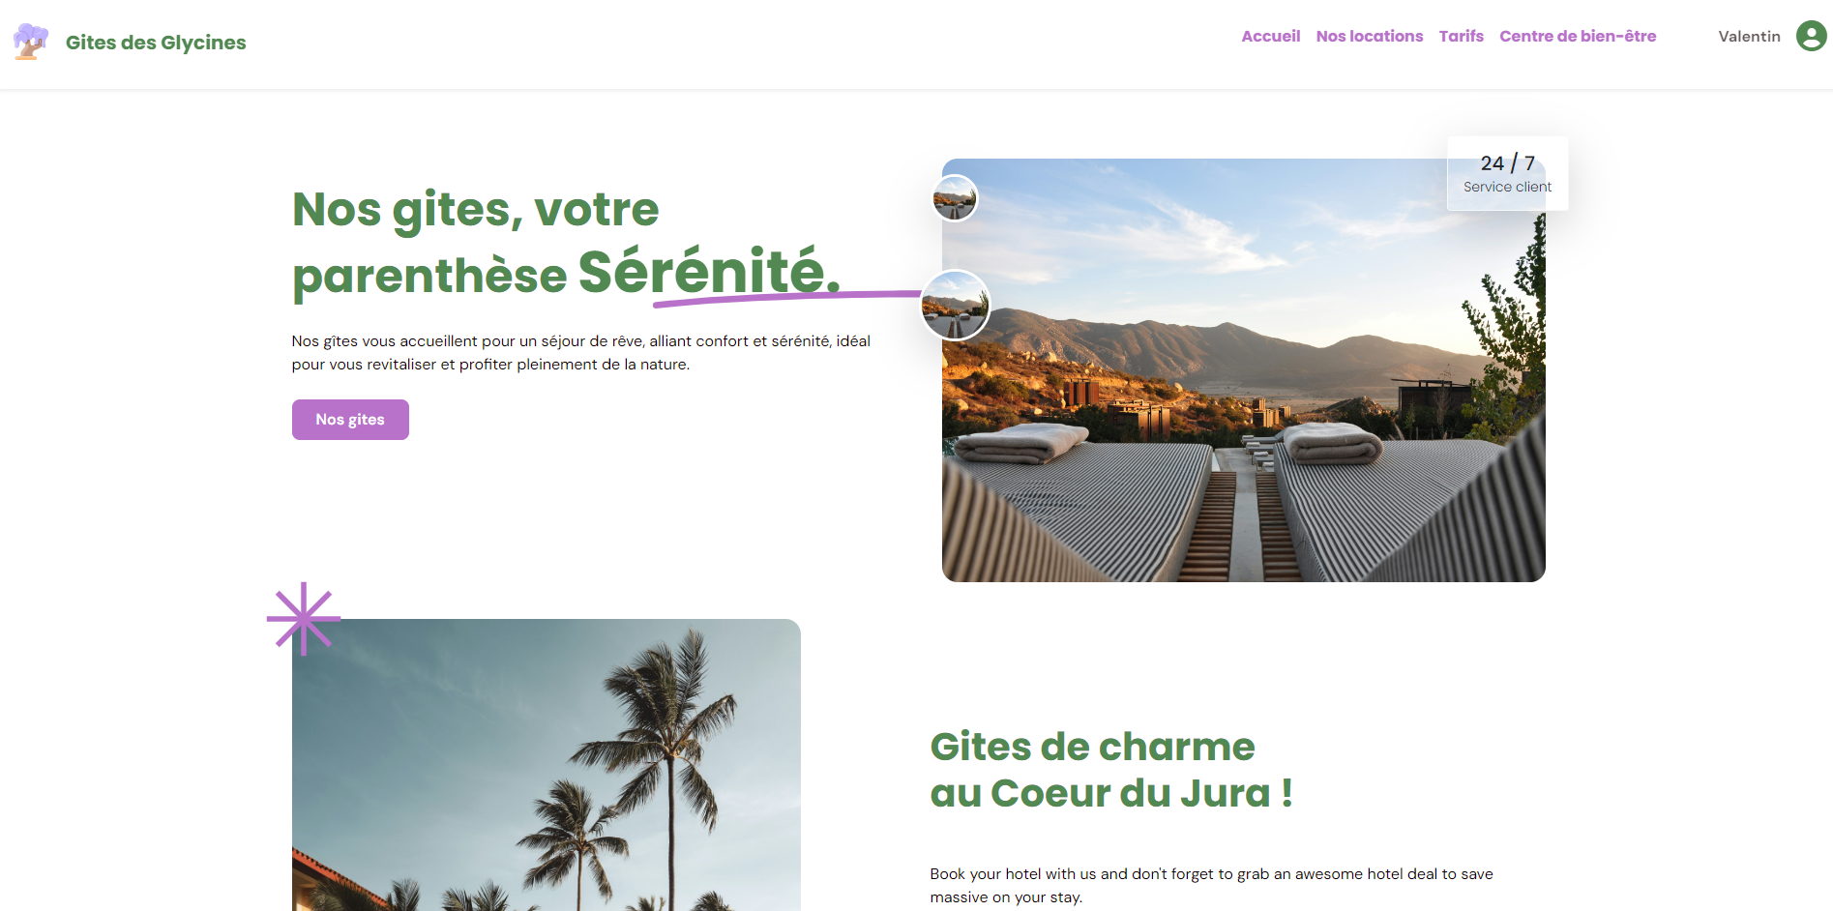
Task: Click the Valentin username label
Action: [1749, 36]
